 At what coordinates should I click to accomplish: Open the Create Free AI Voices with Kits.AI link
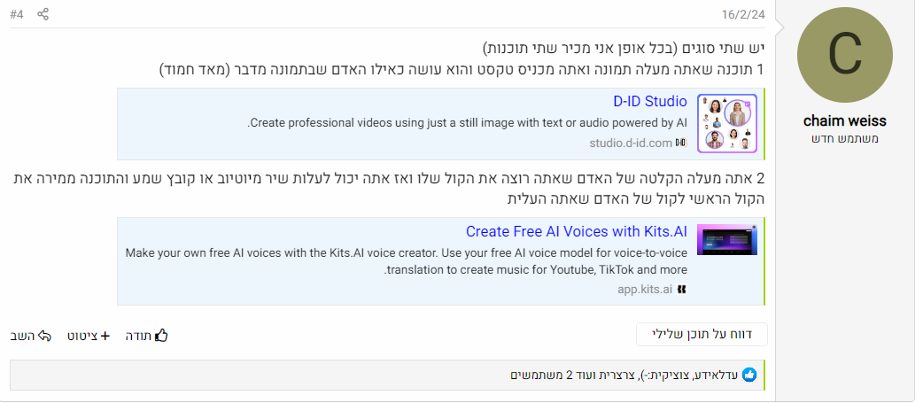577,231
